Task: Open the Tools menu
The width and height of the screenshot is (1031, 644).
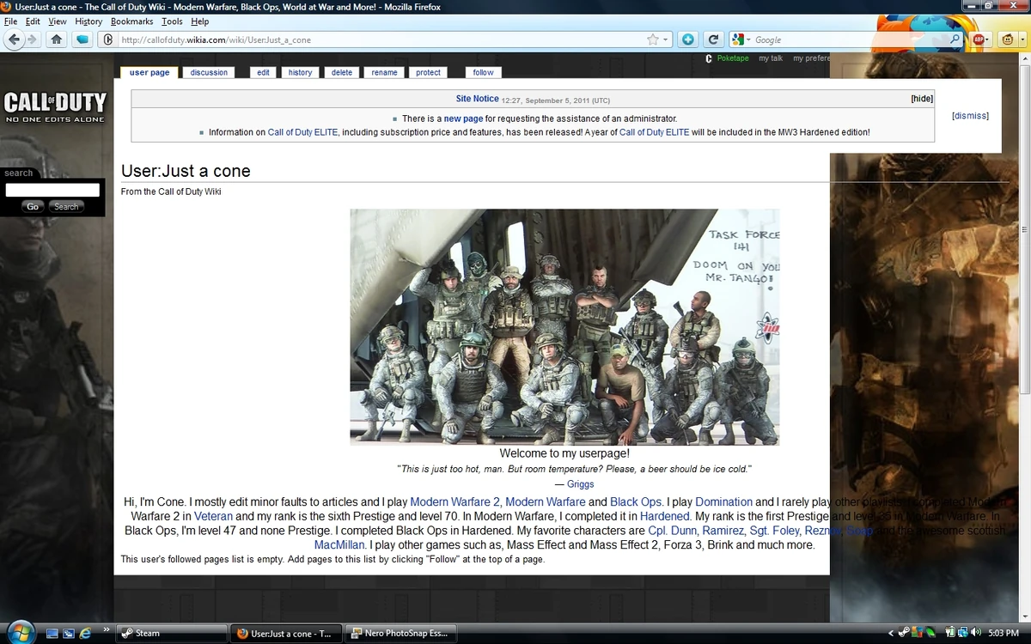Action: tap(172, 21)
